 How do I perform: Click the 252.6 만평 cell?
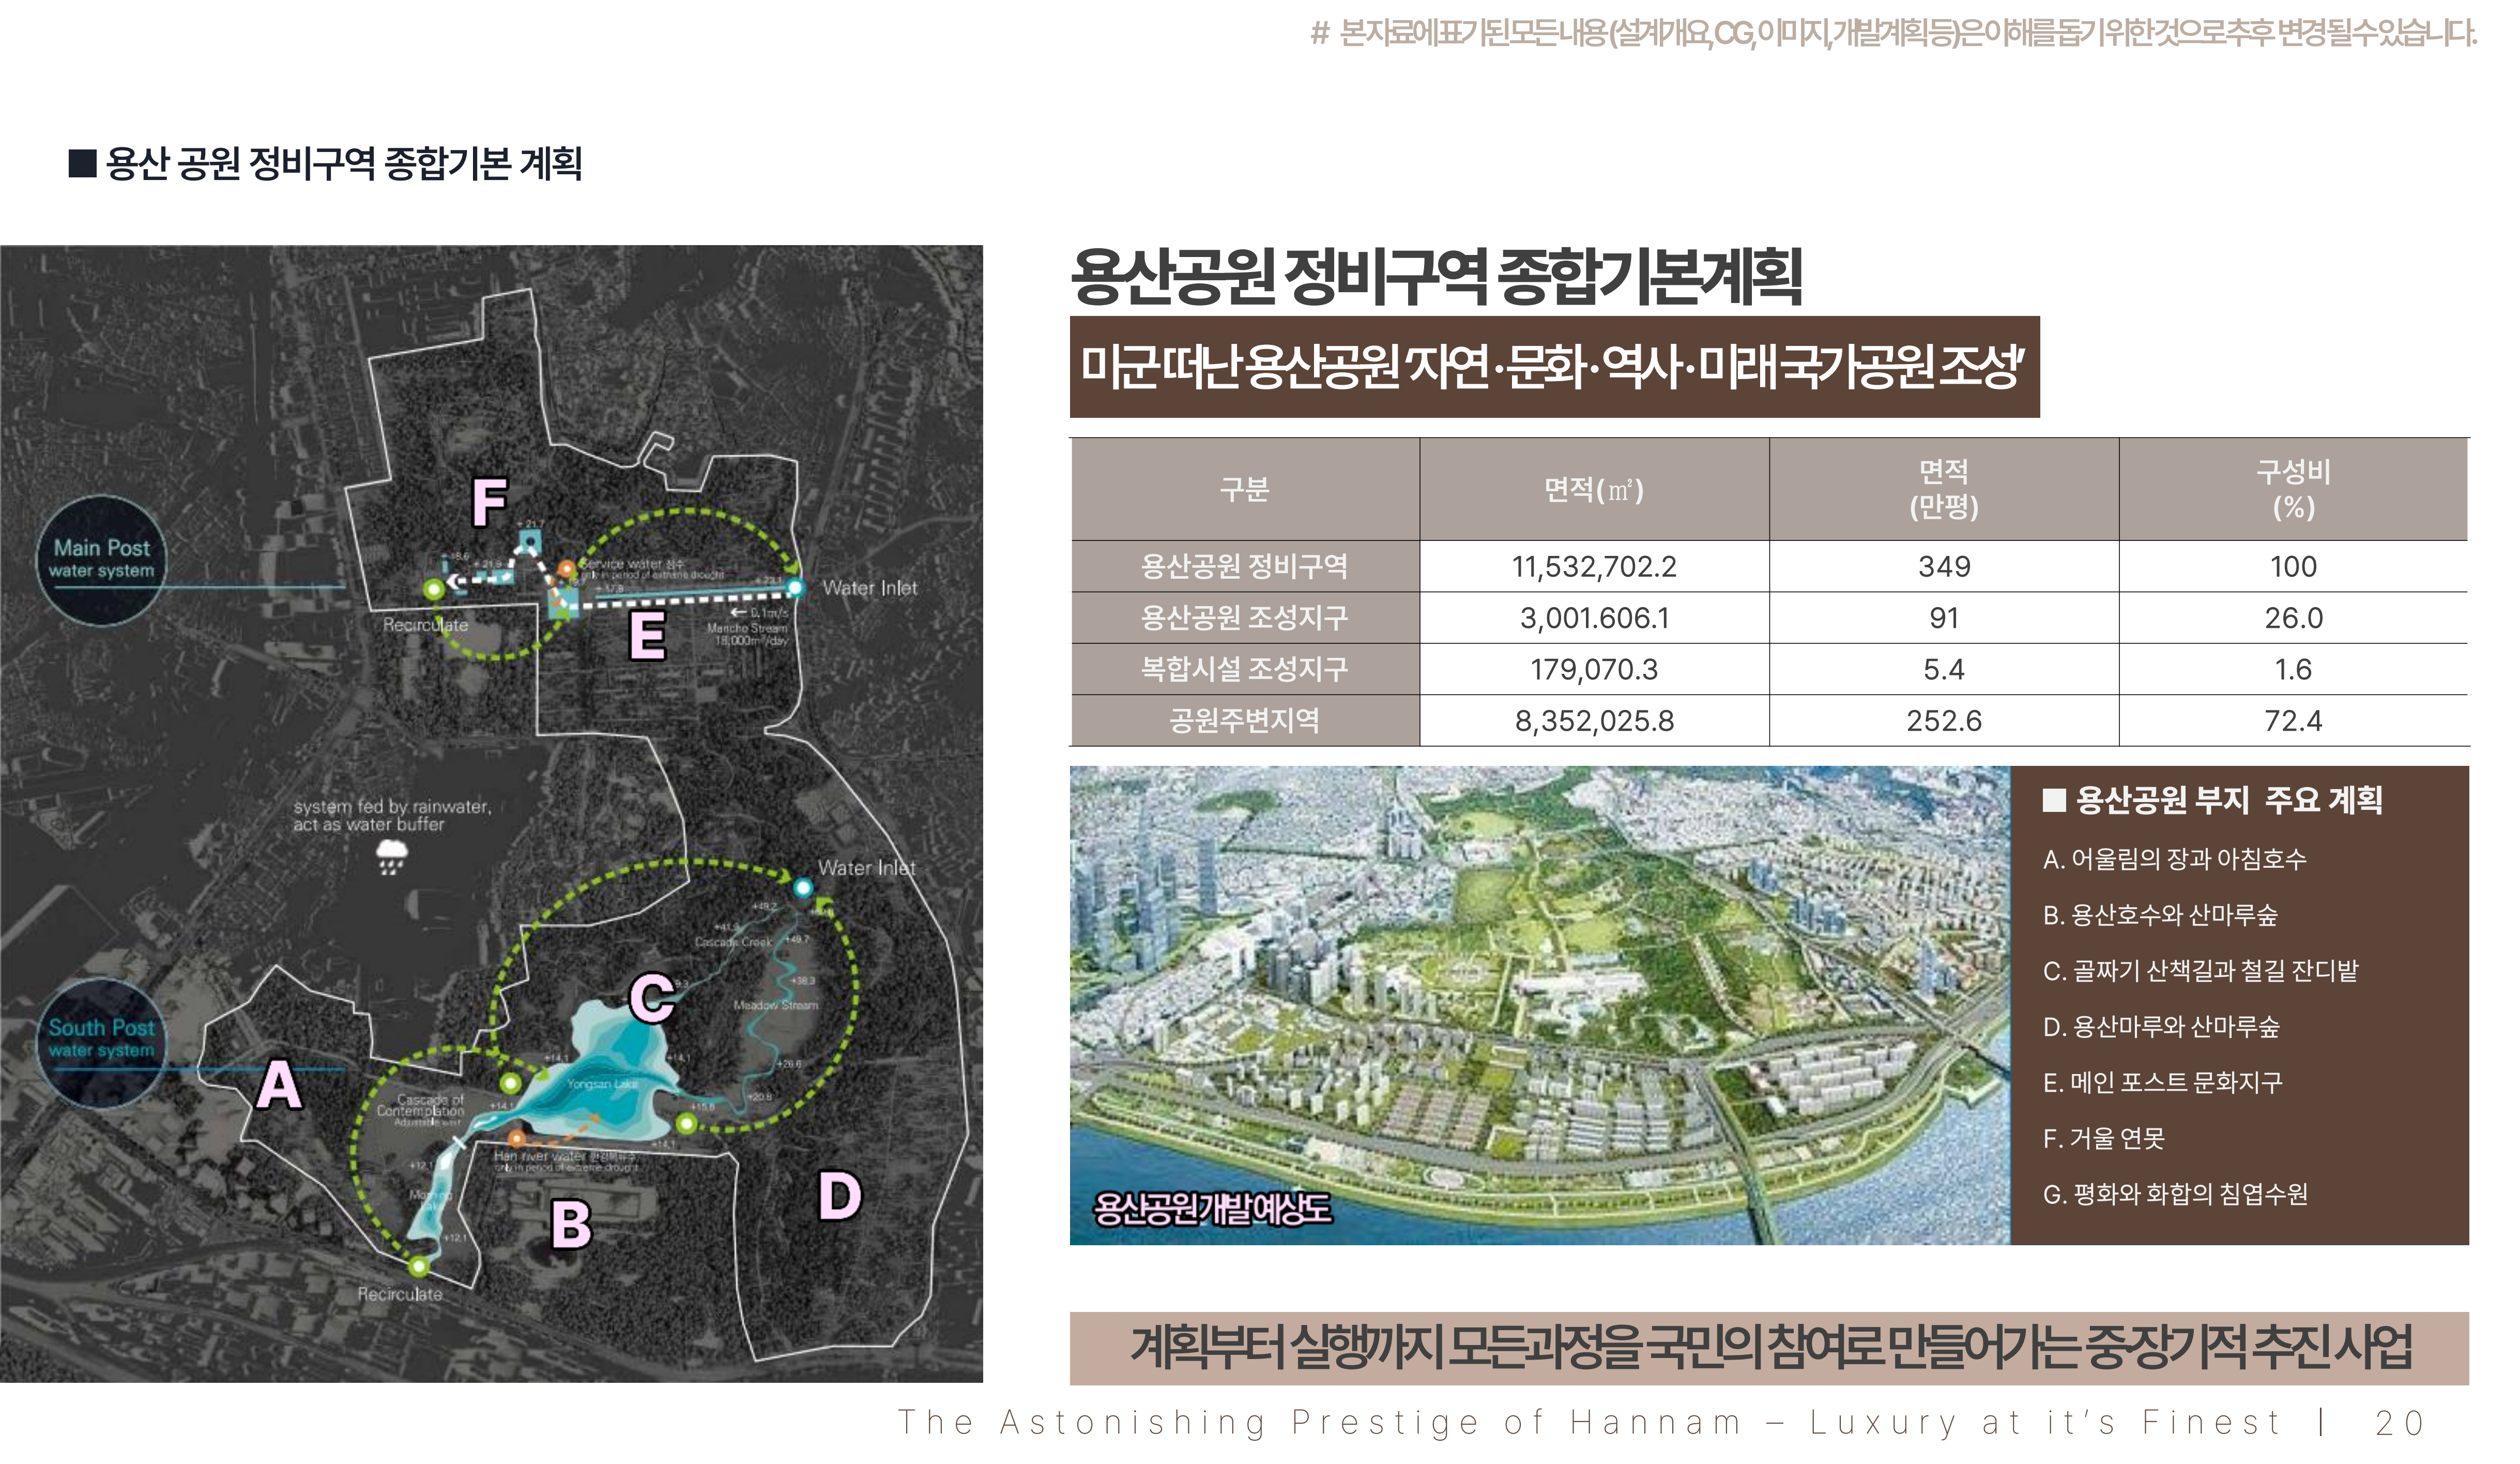[x=1944, y=720]
